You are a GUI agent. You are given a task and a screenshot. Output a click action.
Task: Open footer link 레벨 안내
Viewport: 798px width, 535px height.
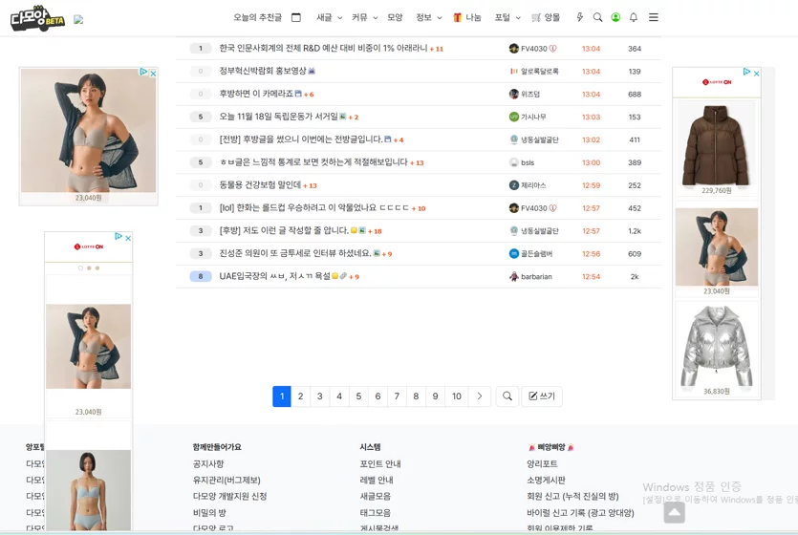click(x=377, y=481)
